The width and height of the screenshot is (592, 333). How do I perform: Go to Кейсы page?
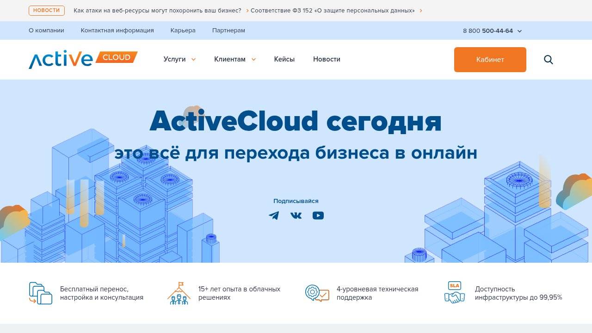284,59
